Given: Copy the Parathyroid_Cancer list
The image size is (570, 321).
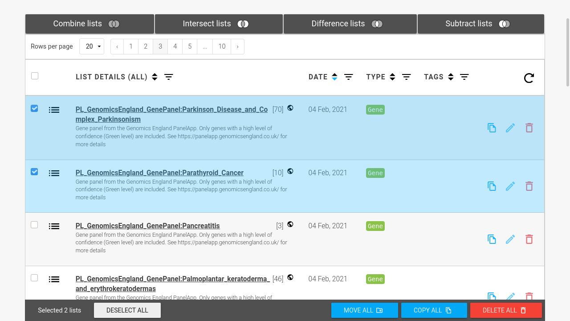Looking at the screenshot, I should point(492,186).
